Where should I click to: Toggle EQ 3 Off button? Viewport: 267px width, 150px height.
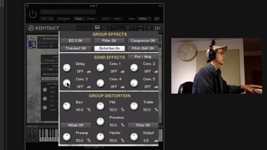[x=76, y=41]
